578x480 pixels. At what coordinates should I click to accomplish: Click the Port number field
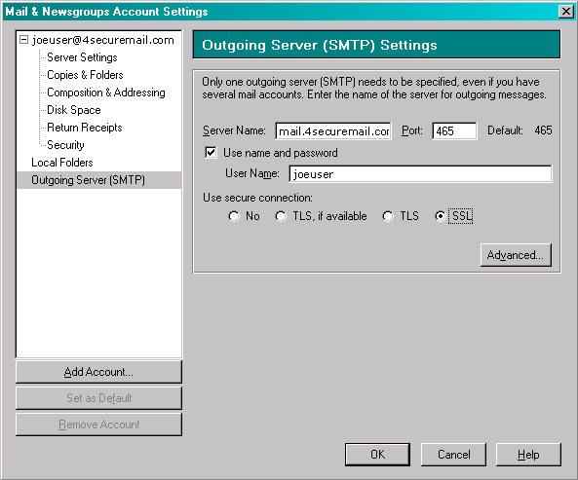click(x=454, y=131)
